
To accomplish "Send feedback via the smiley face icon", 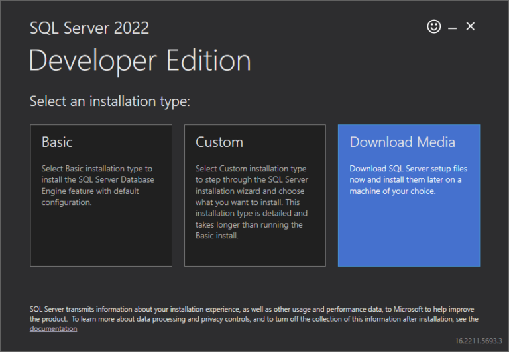I will click(x=433, y=26).
